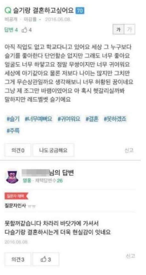Like the answer with thumbs-up 3

[46, 259]
